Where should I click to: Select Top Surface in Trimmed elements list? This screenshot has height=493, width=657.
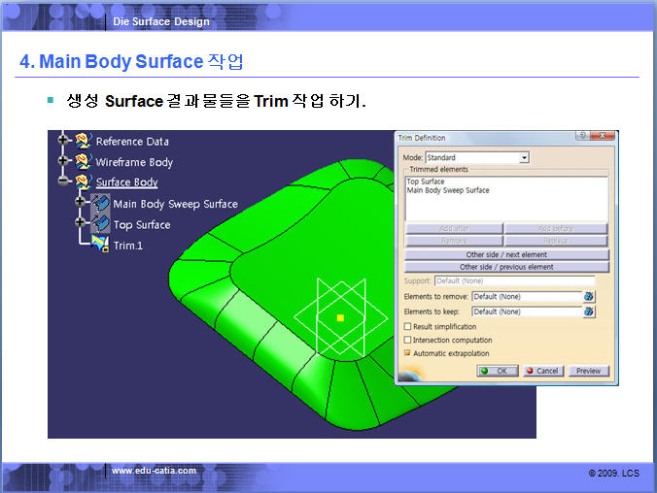point(426,181)
